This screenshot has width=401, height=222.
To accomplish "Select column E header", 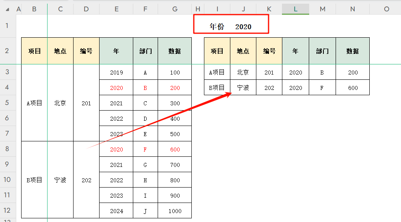I will tap(116, 9).
